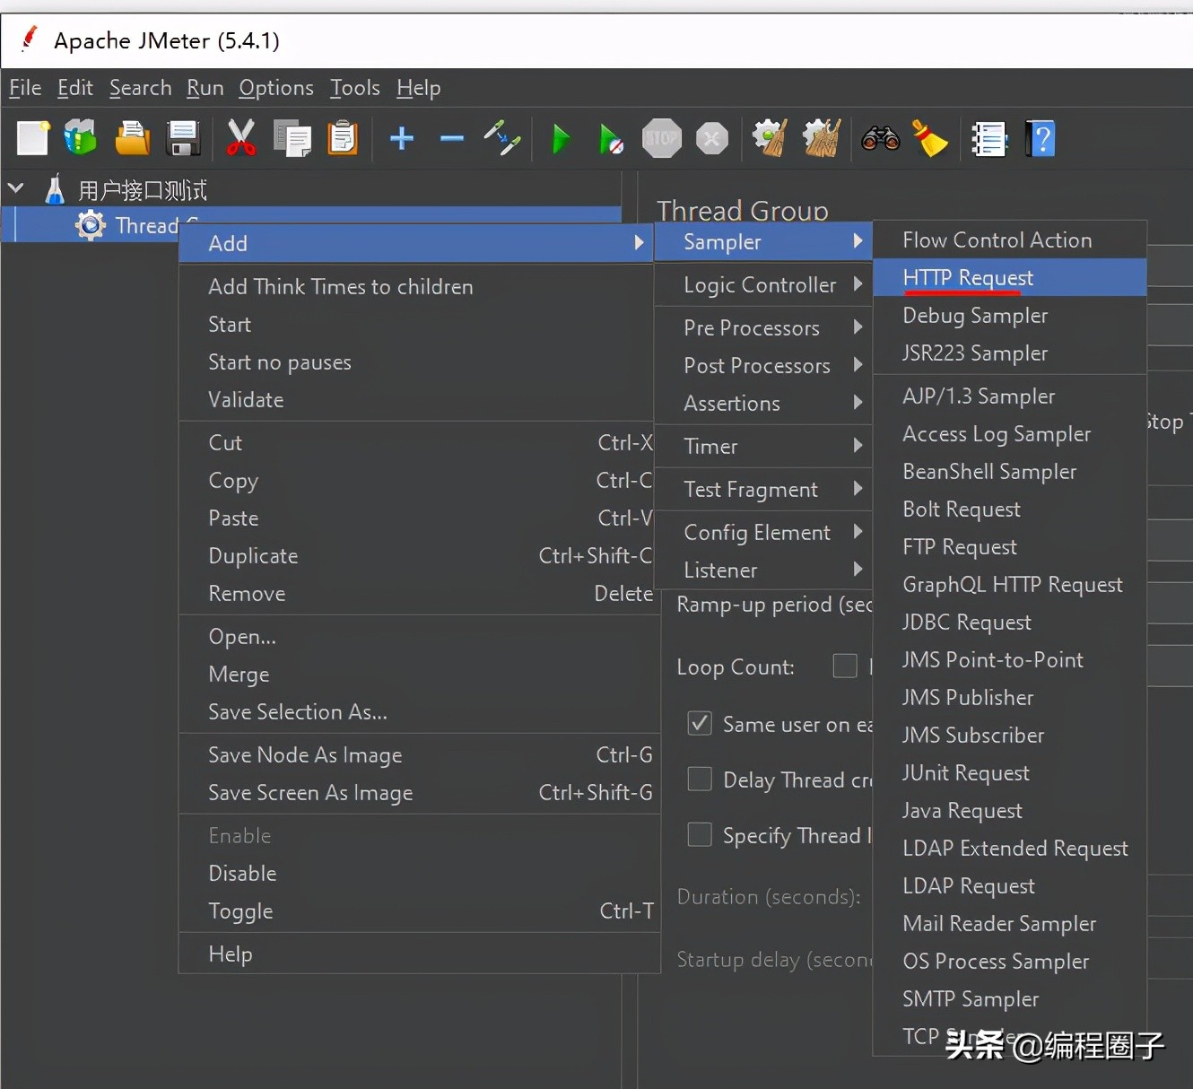Toggle the Loop Count Infinite checkbox

point(845,666)
